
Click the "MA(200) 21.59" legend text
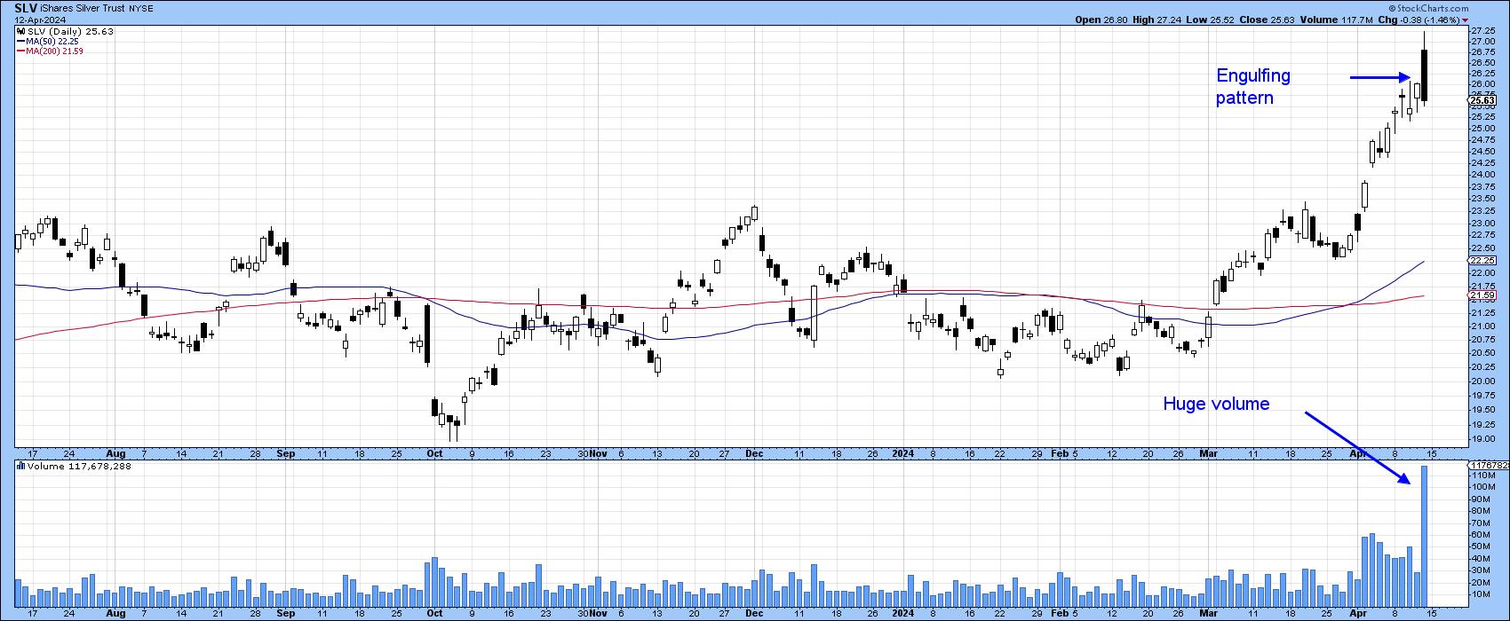pyautogui.click(x=55, y=51)
